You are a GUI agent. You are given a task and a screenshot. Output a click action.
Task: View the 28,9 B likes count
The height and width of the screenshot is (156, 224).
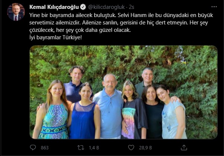(x=145, y=148)
